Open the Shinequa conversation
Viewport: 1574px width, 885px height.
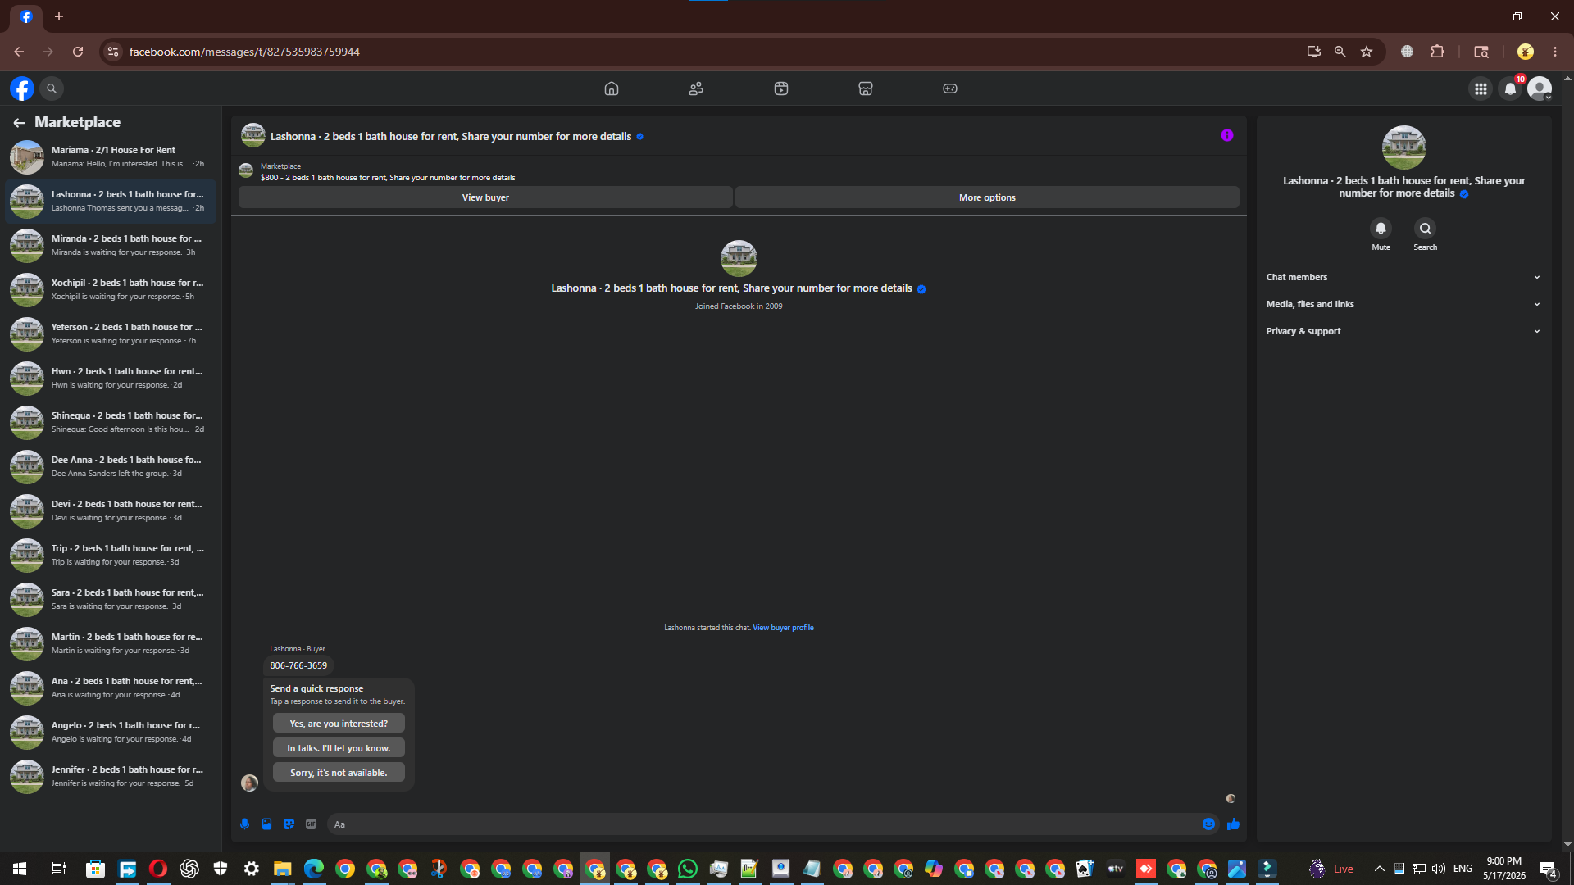point(111,423)
